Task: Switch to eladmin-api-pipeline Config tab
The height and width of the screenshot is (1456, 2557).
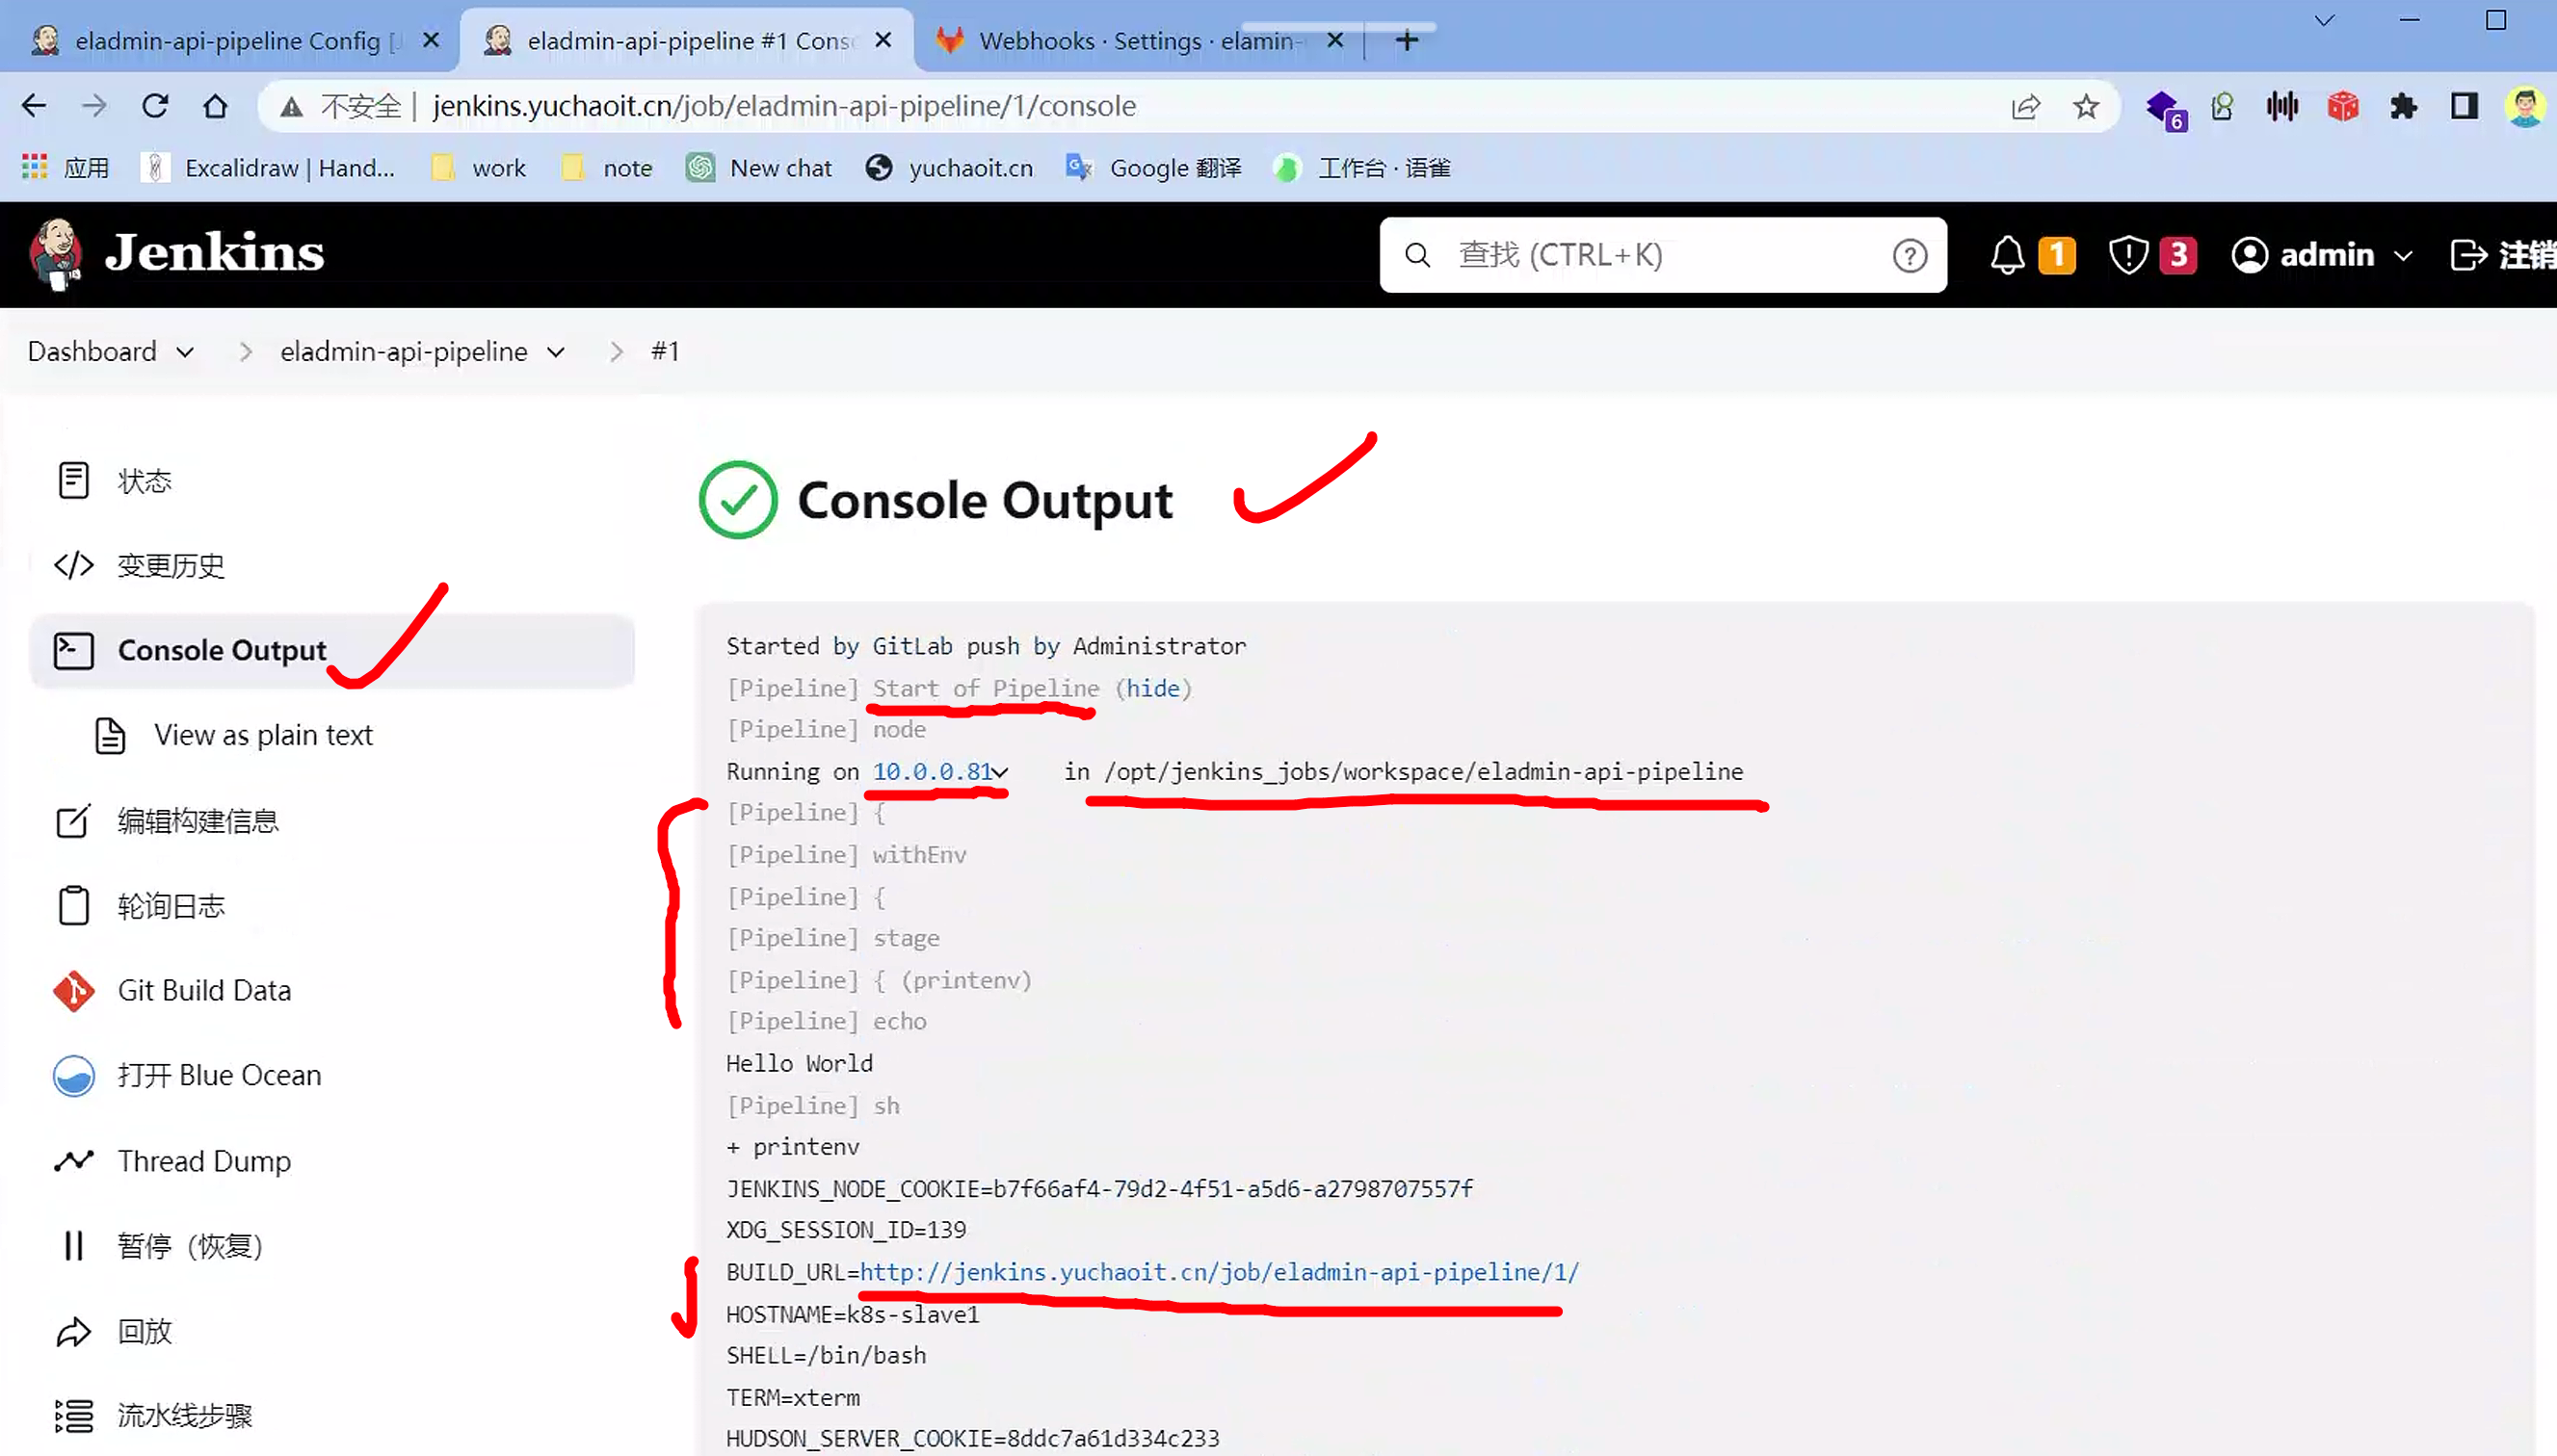Action: coord(227,41)
